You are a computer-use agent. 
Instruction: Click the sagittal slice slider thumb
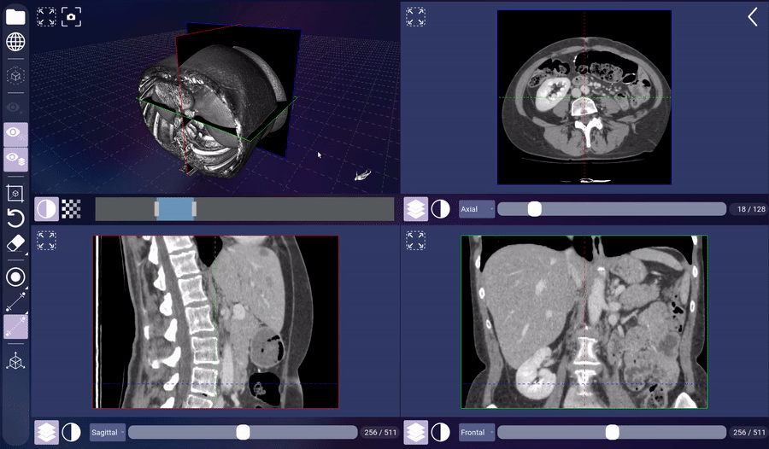[x=244, y=432]
